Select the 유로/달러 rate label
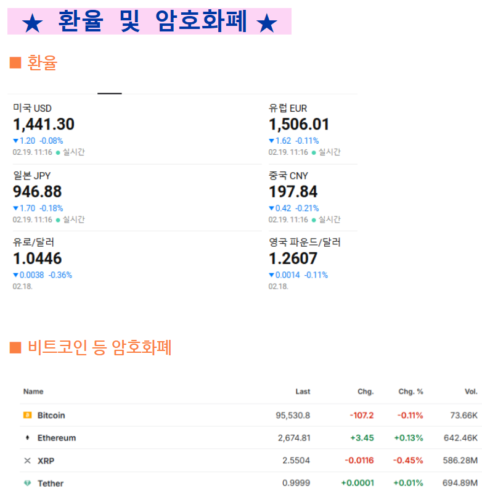This screenshot has width=482, height=491. [x=33, y=242]
